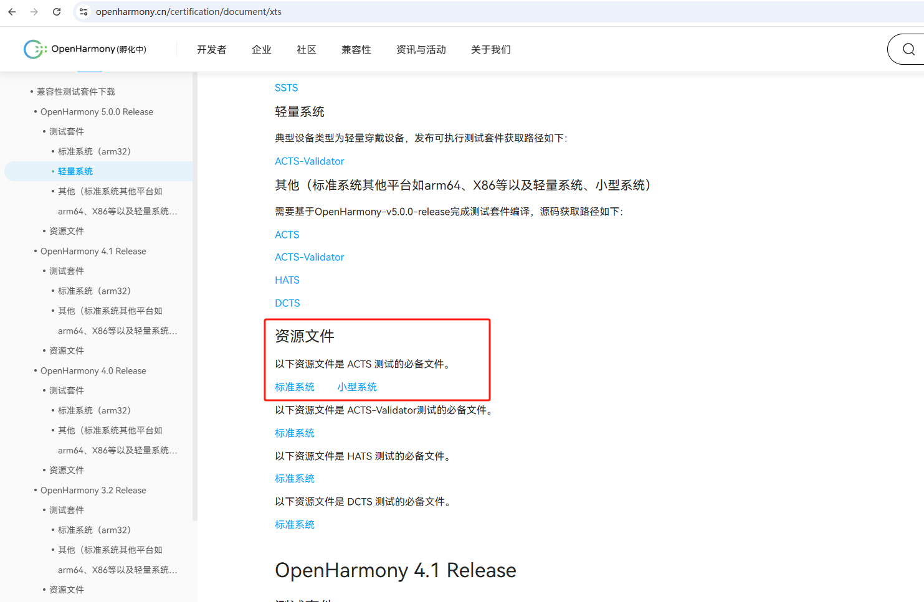Open the 社区 menu

307,50
